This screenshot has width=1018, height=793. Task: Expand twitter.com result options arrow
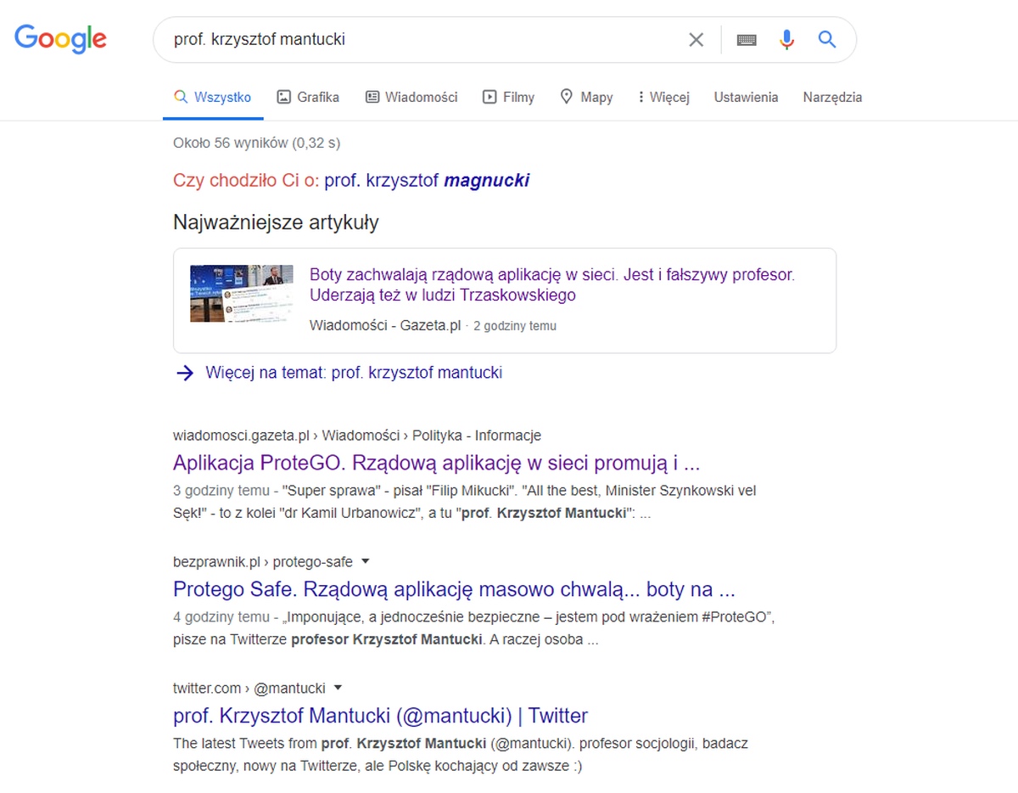[337, 687]
